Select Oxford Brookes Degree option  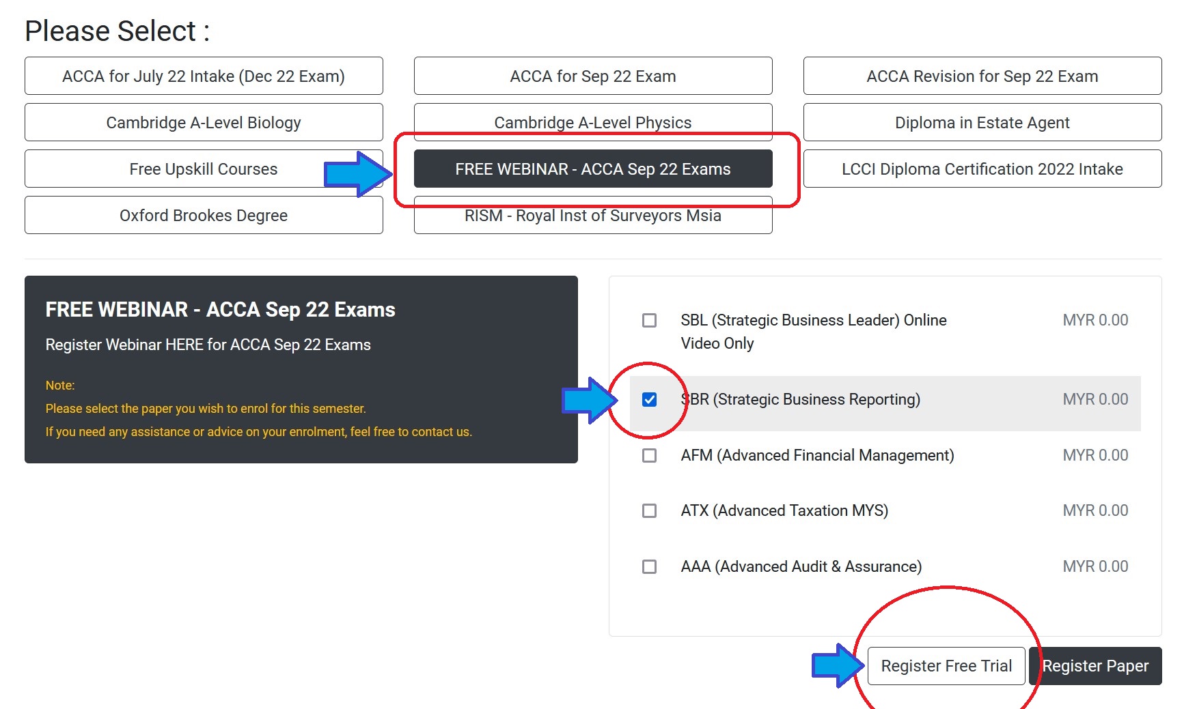click(204, 215)
